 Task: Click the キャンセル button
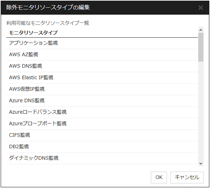(187, 177)
